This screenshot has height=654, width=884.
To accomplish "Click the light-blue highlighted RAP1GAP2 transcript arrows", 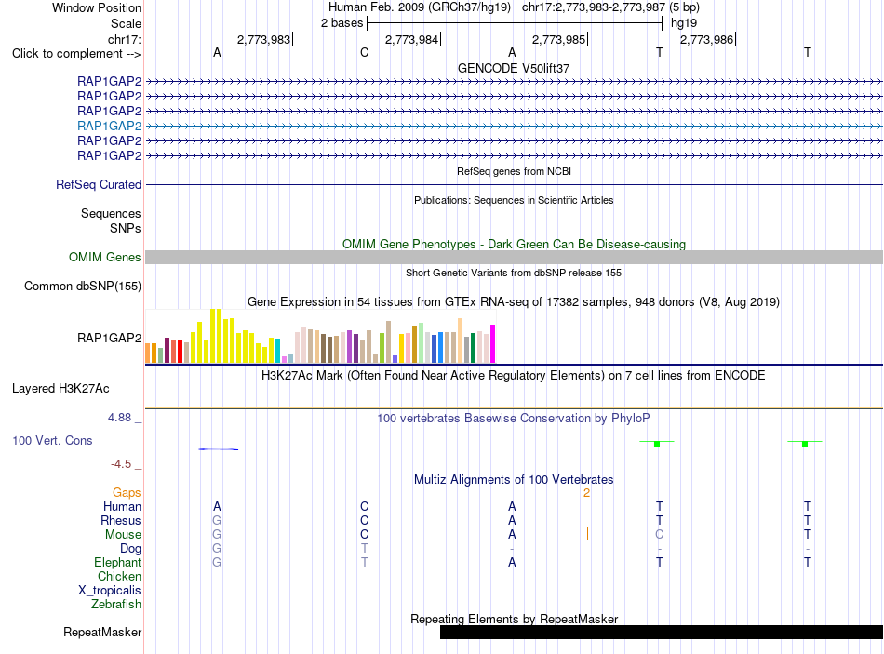I will [515, 126].
